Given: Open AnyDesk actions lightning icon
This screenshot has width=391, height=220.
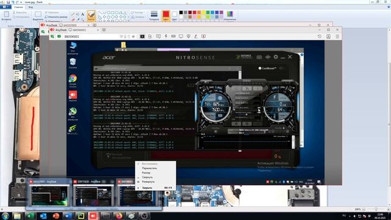Looking at the screenshot, I should pyautogui.click(x=166, y=37).
